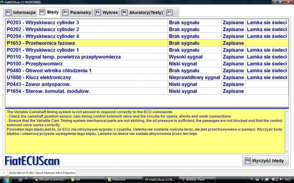Switch to Chrome 'Alfa pali na pierwszy' taskbar item
The image size is (294, 183).
(50, 180)
